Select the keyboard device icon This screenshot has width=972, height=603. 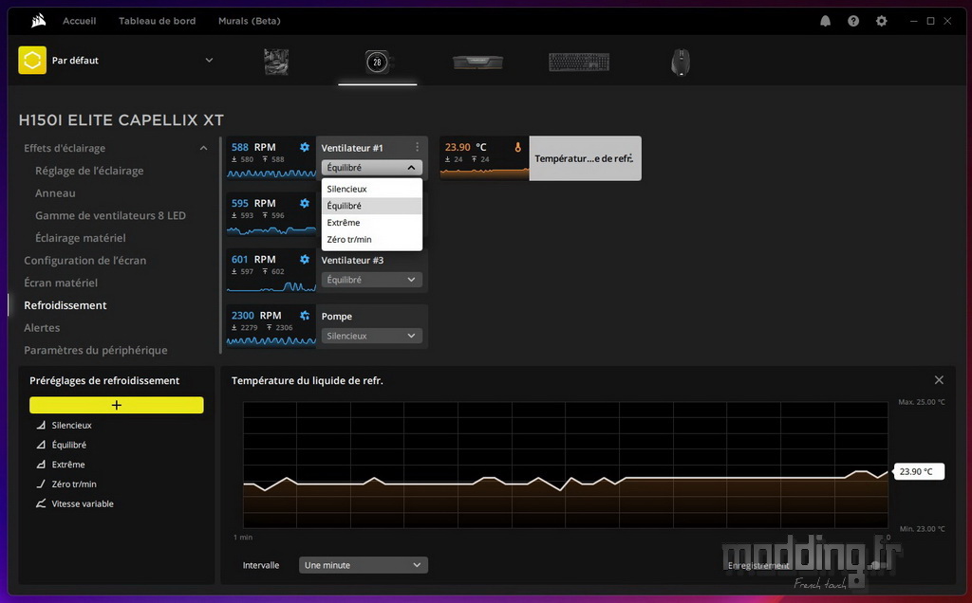click(579, 62)
